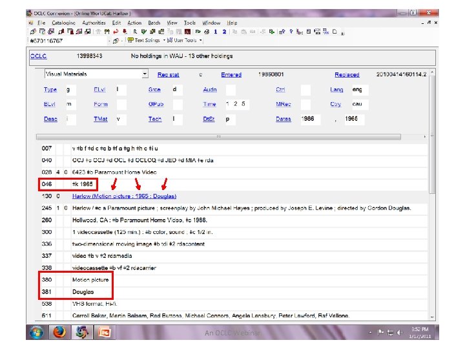Click the Type fixed field link
Screen dimensions: 465x349
[x=50, y=90]
